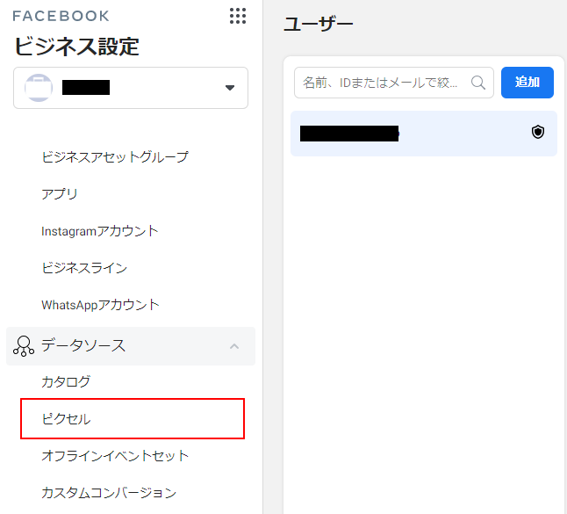The height and width of the screenshot is (514, 567).
Task: Select ピクセル under データソース
Action: [66, 419]
